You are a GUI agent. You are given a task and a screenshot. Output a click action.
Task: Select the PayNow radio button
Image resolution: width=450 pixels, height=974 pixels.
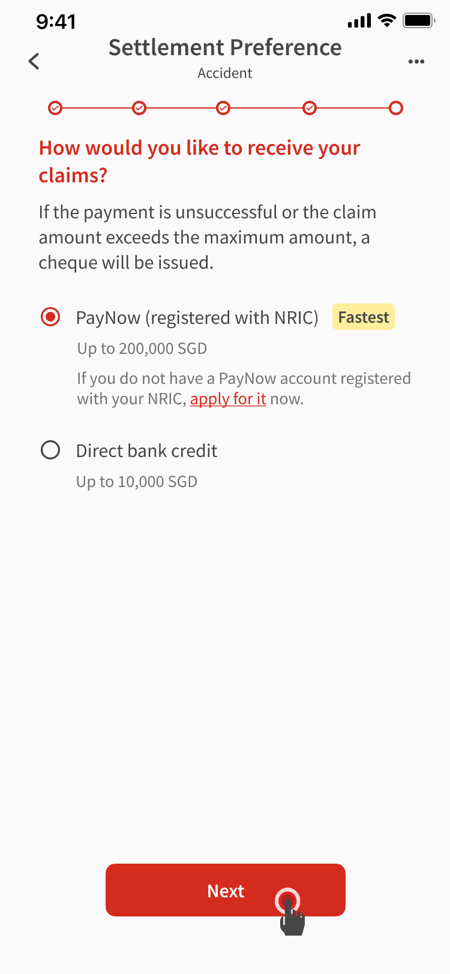click(x=50, y=317)
